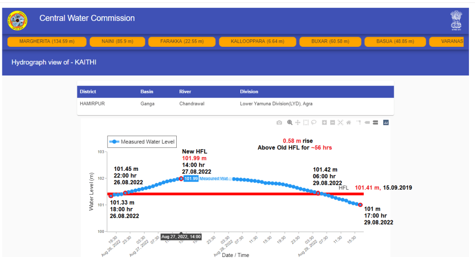Viewport: 475px width, 263px height.
Task: Enable show closest data on hover
Action: point(367,123)
